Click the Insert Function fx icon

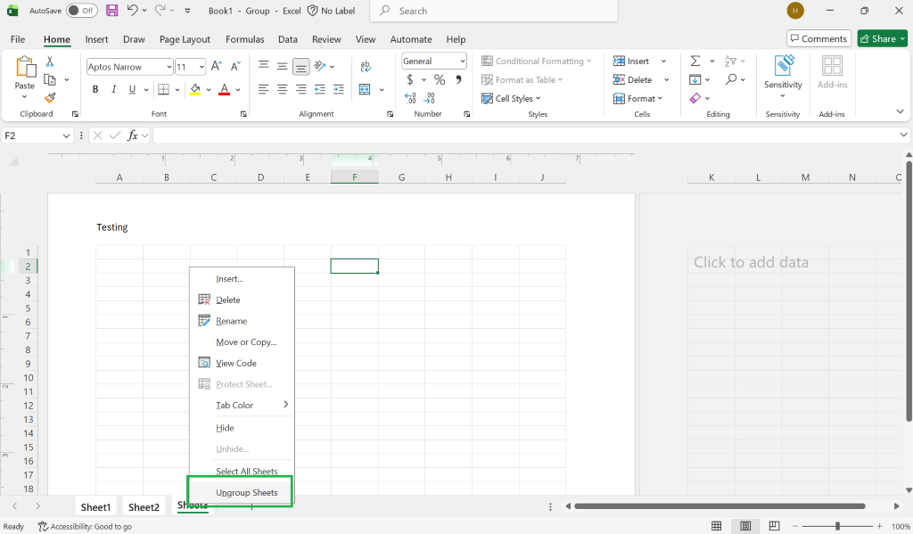coord(133,136)
